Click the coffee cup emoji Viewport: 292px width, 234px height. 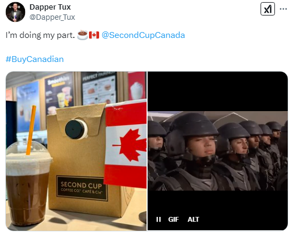tap(82, 35)
